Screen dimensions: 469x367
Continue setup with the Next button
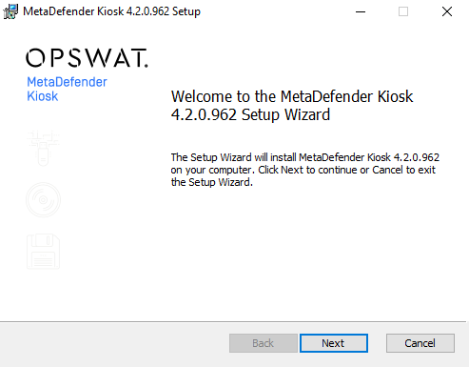click(334, 343)
